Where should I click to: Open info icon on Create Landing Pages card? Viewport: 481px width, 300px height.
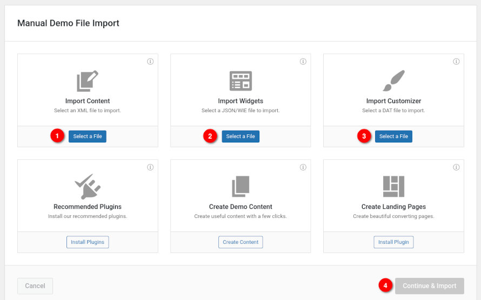click(456, 167)
